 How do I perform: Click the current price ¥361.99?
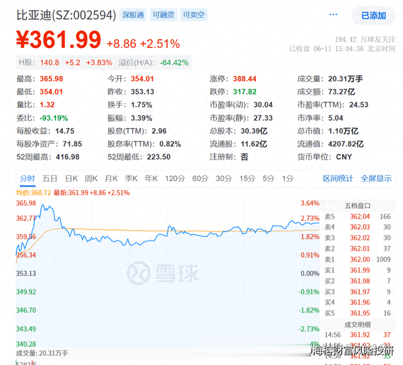59,40
